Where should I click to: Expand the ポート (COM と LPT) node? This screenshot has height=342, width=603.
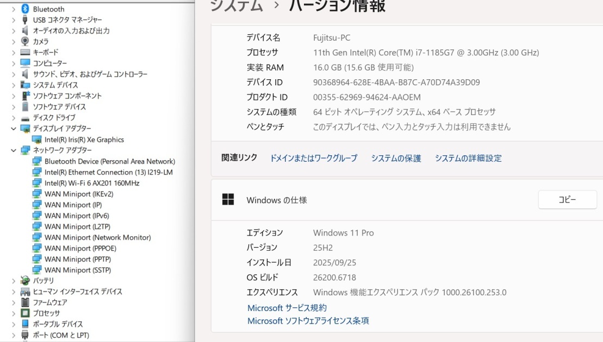14,335
